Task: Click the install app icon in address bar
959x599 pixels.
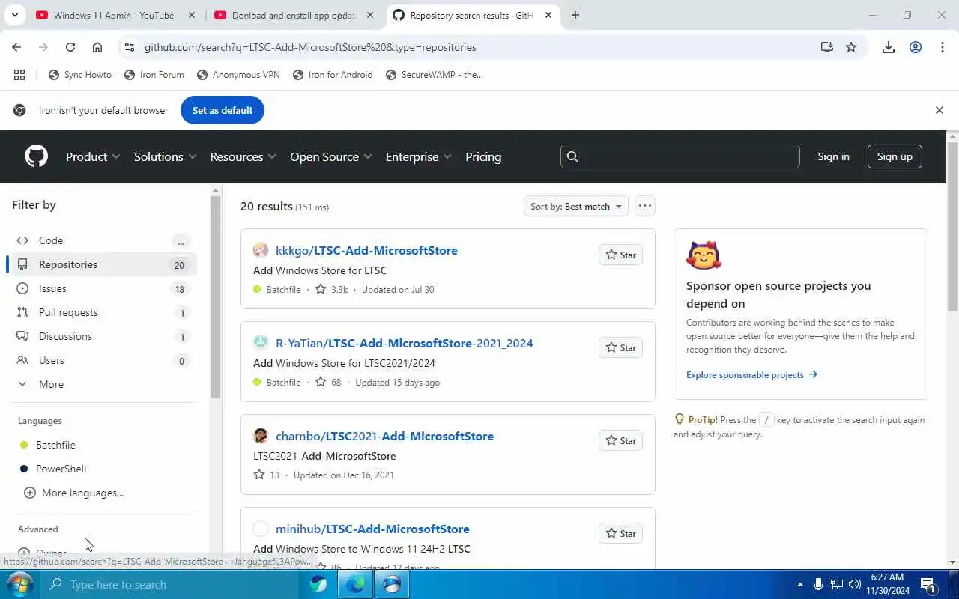Action: [x=827, y=47]
